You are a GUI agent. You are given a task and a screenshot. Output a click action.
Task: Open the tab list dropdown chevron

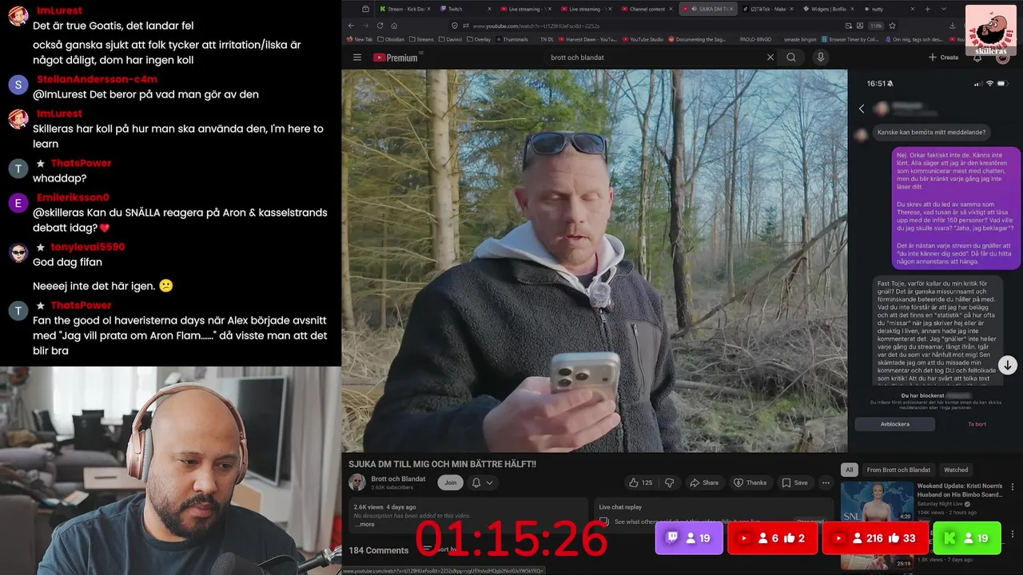943,9
